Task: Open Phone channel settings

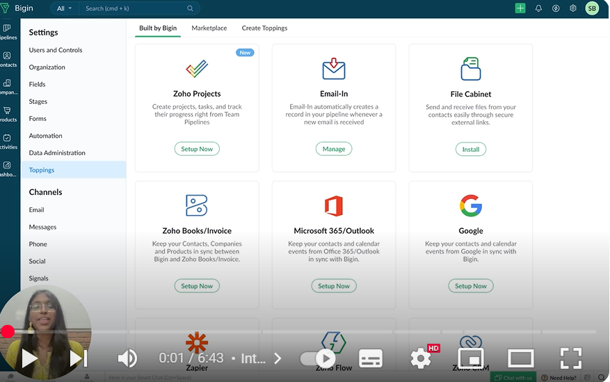Action: pos(38,244)
